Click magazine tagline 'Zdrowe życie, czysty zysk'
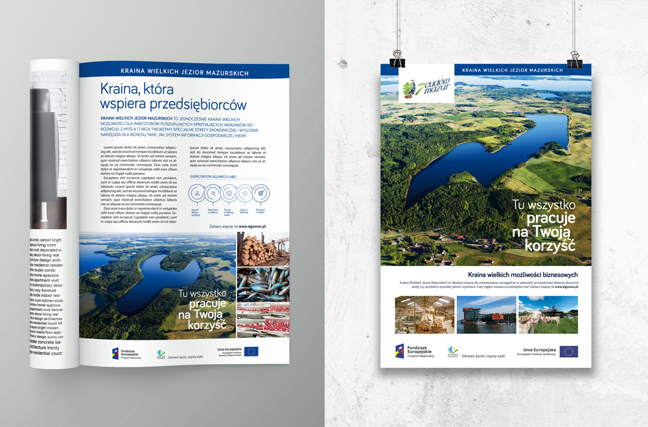The image size is (648, 427). [x=185, y=357]
